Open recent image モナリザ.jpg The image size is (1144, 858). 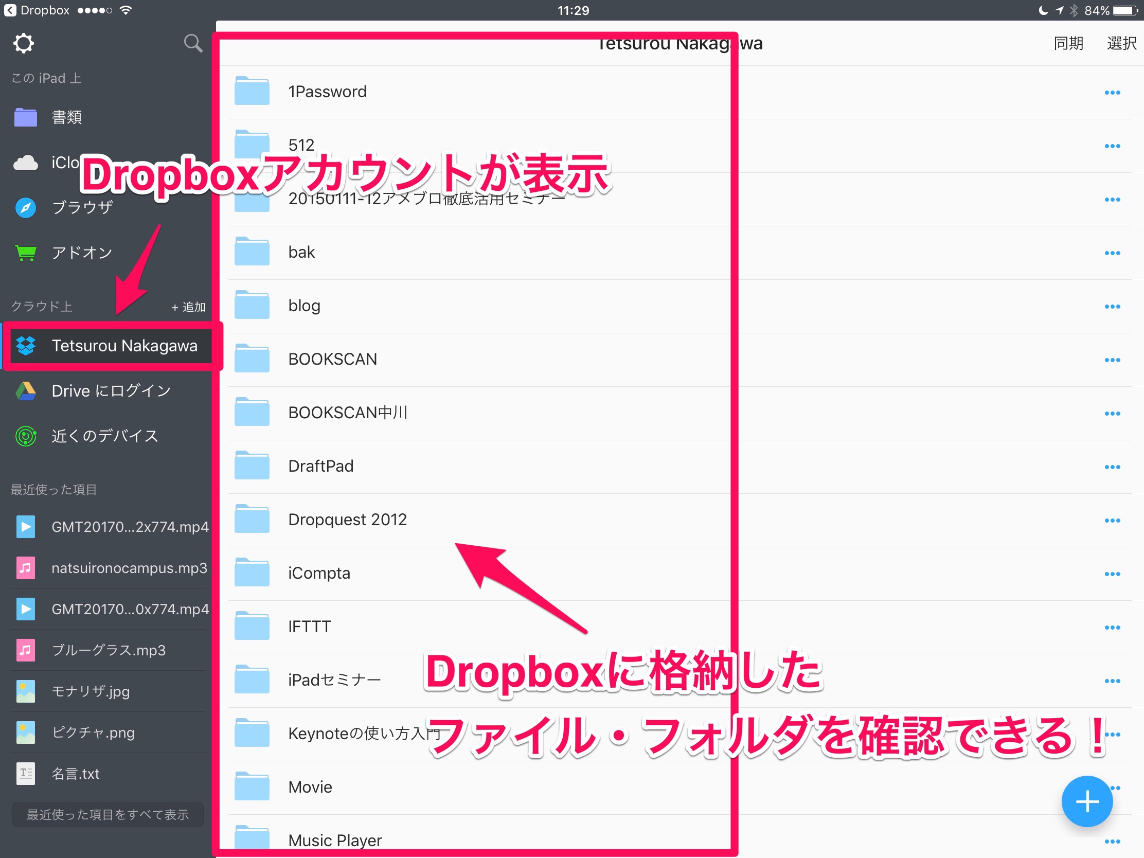click(x=91, y=691)
